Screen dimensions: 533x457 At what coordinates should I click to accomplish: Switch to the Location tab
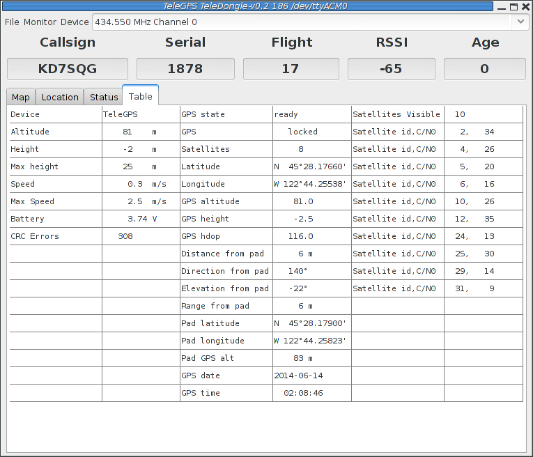coord(60,97)
